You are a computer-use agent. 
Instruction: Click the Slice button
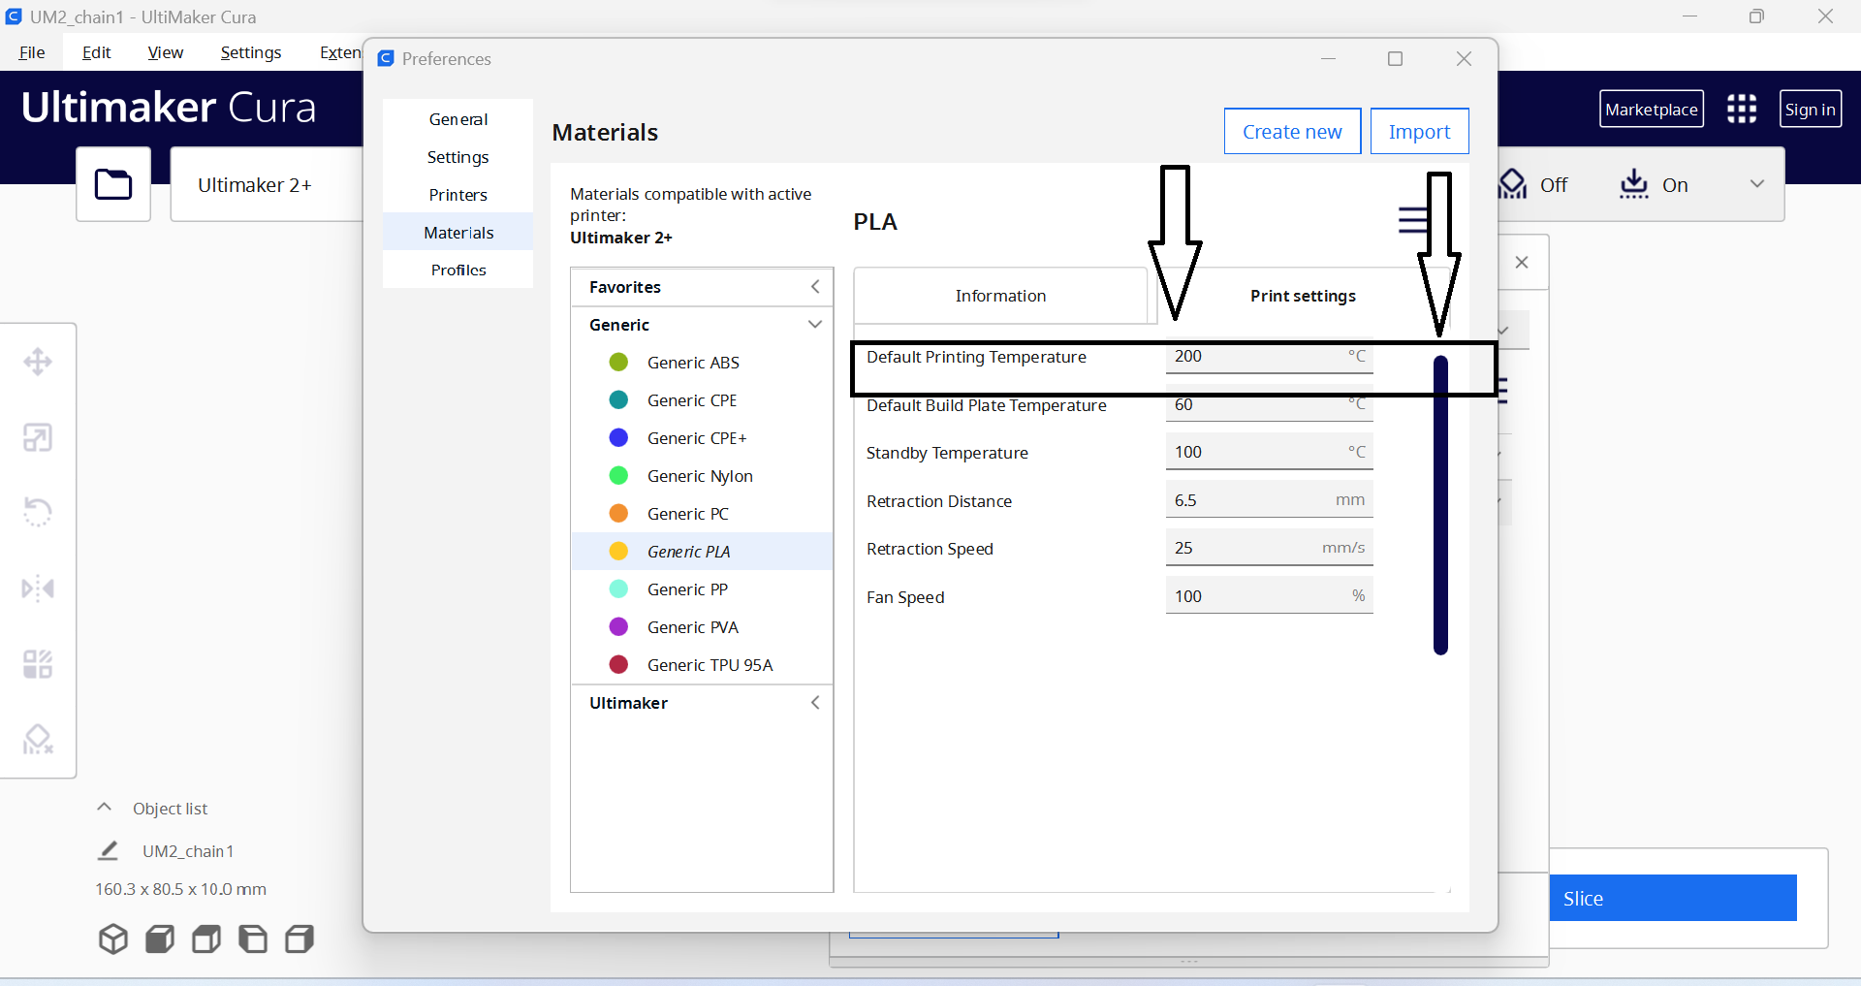(x=1673, y=898)
